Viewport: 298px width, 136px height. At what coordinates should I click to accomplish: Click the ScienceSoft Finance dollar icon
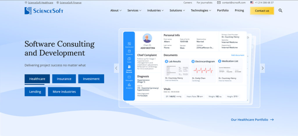[x=58, y=3]
